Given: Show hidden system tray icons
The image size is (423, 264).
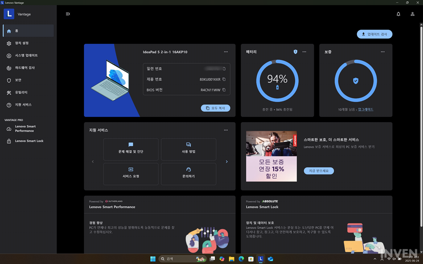Looking at the screenshot, I should tap(375, 259).
